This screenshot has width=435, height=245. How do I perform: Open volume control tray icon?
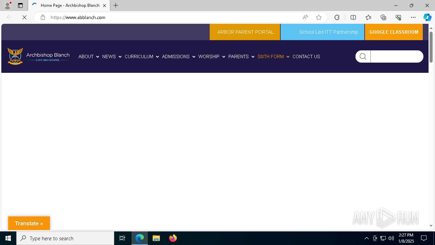coord(391,238)
